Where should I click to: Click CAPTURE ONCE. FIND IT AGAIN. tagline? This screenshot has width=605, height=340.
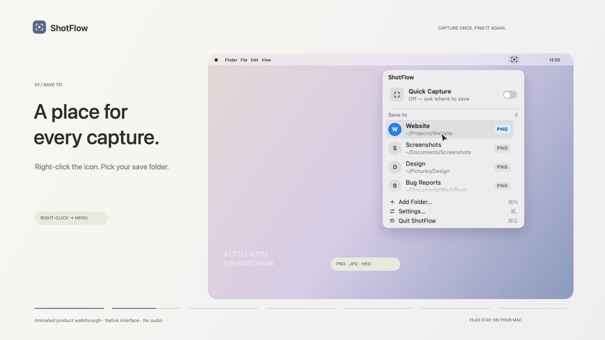pos(472,28)
